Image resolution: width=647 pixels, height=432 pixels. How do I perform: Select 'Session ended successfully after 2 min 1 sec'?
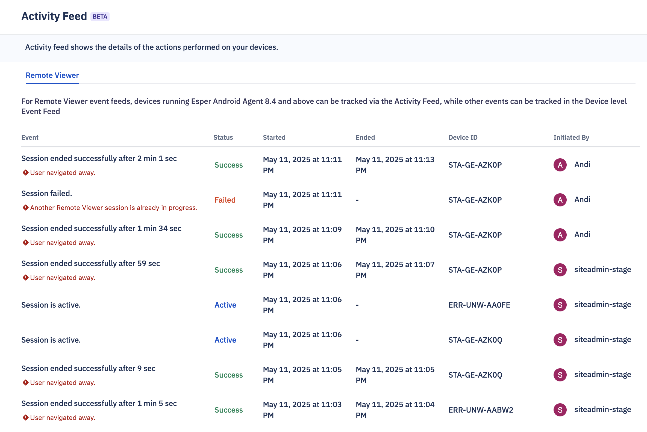click(x=99, y=158)
